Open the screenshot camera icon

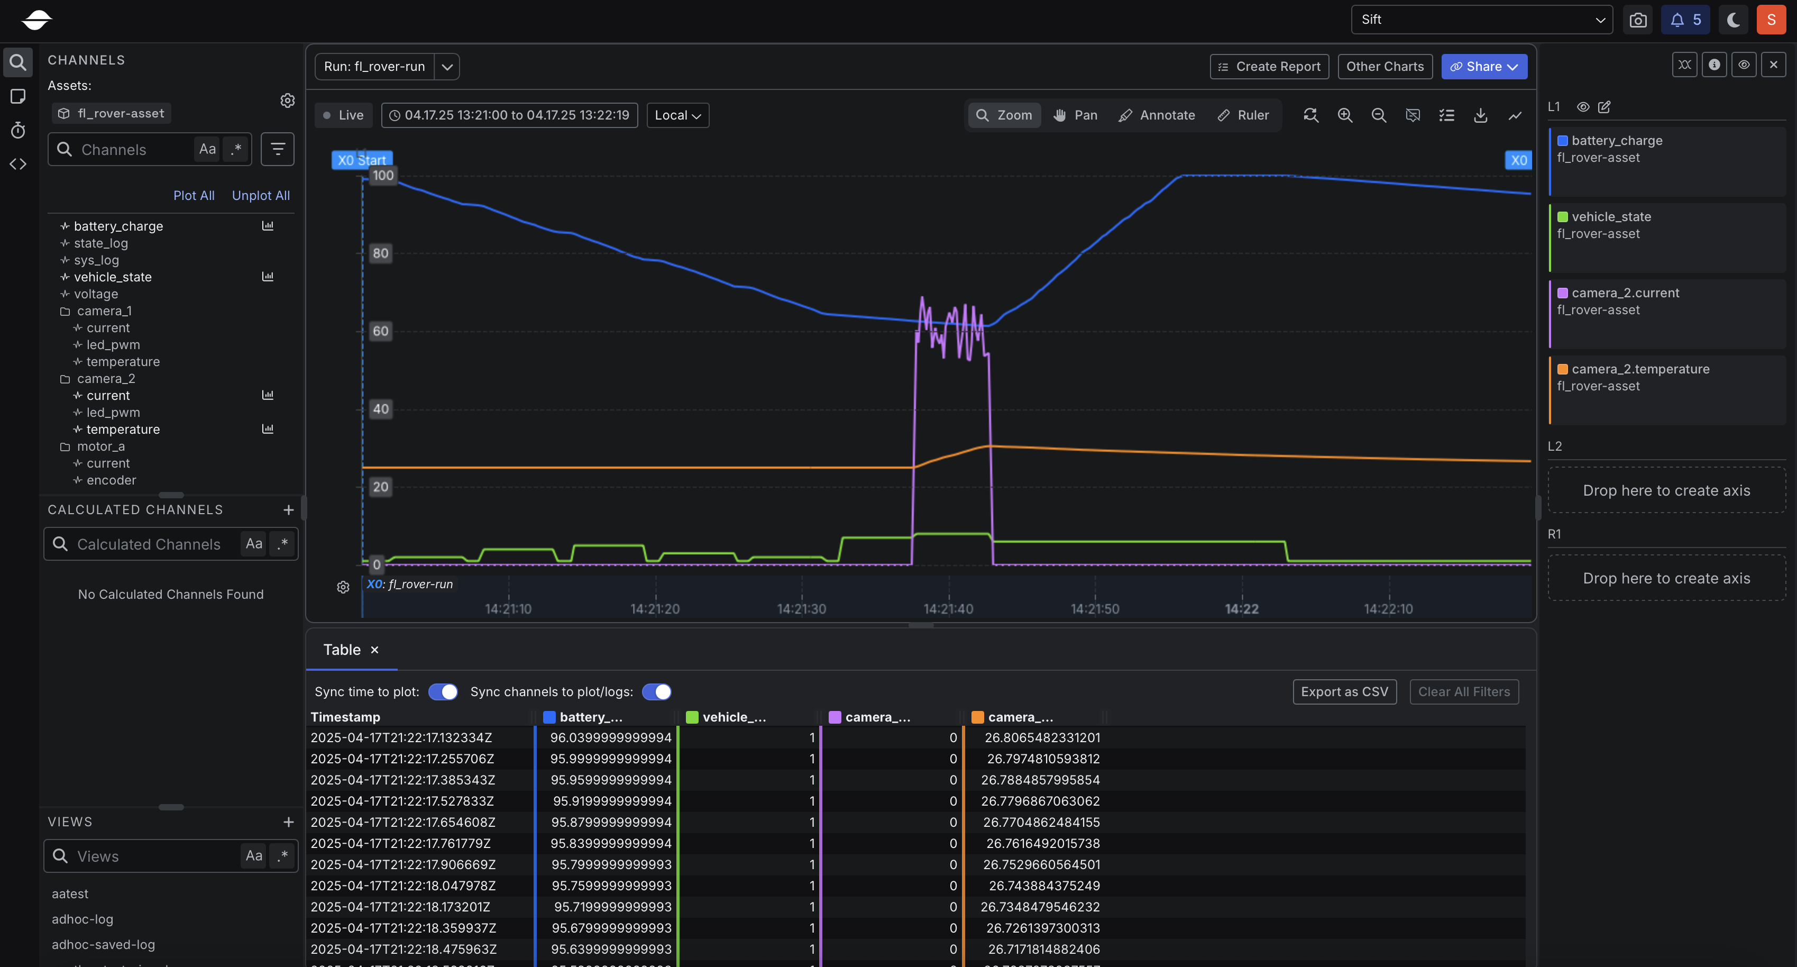(1637, 20)
